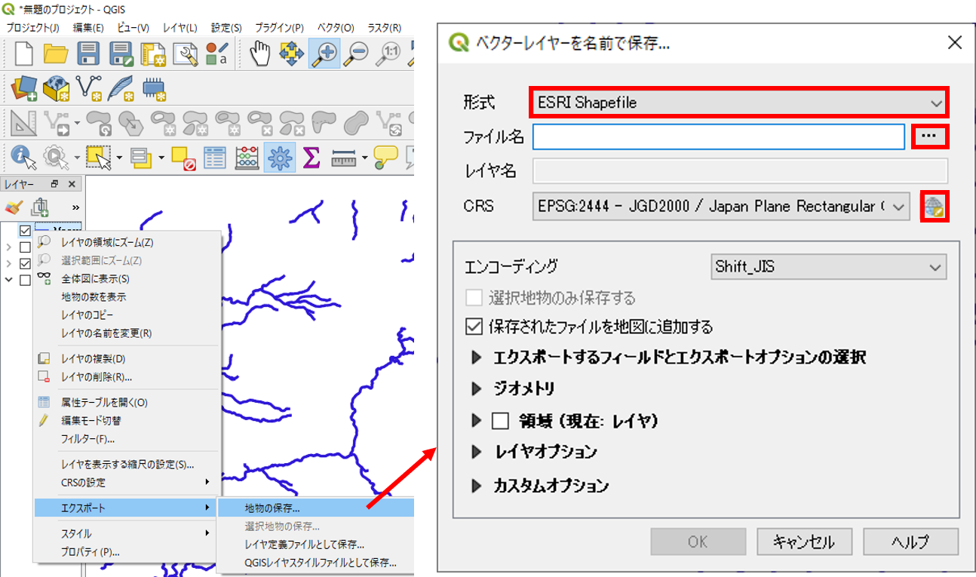Viewport: 976px width, 577px height.
Task: Expand the カスタムオプション section
Action: (x=476, y=485)
